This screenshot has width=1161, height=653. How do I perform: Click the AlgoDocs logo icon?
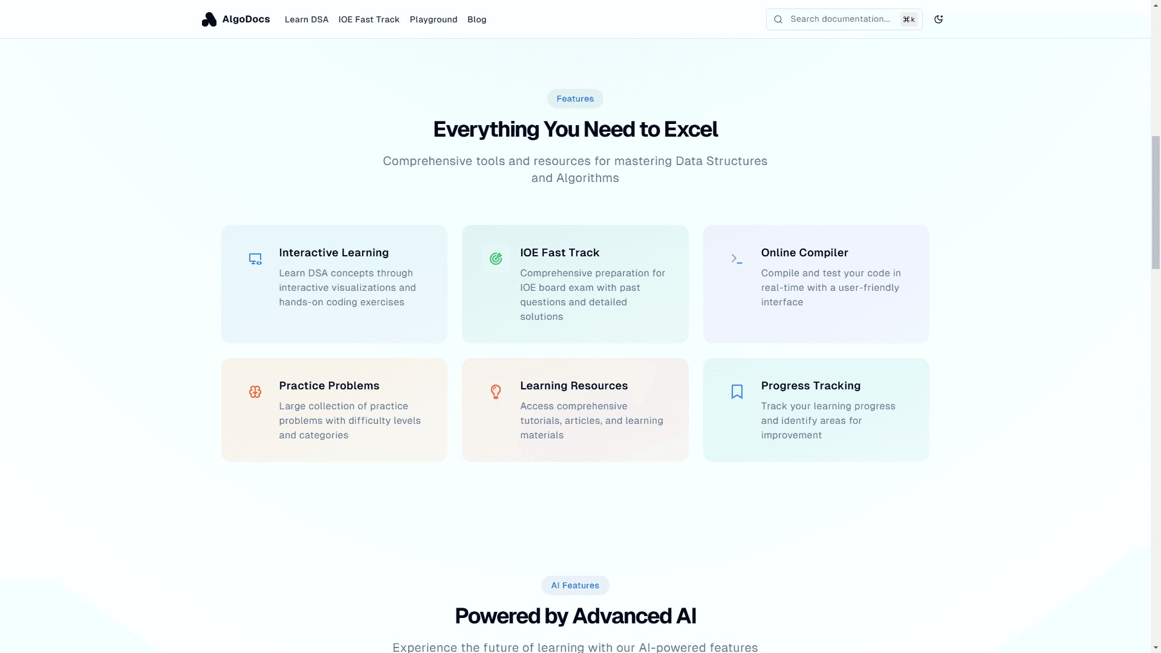click(x=209, y=18)
